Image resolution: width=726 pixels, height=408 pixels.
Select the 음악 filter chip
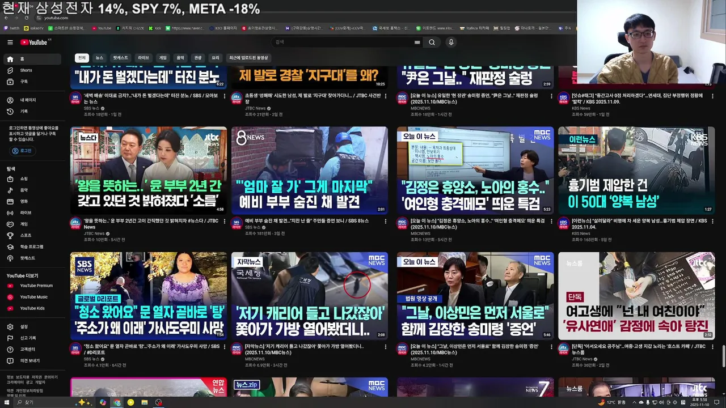tap(180, 58)
